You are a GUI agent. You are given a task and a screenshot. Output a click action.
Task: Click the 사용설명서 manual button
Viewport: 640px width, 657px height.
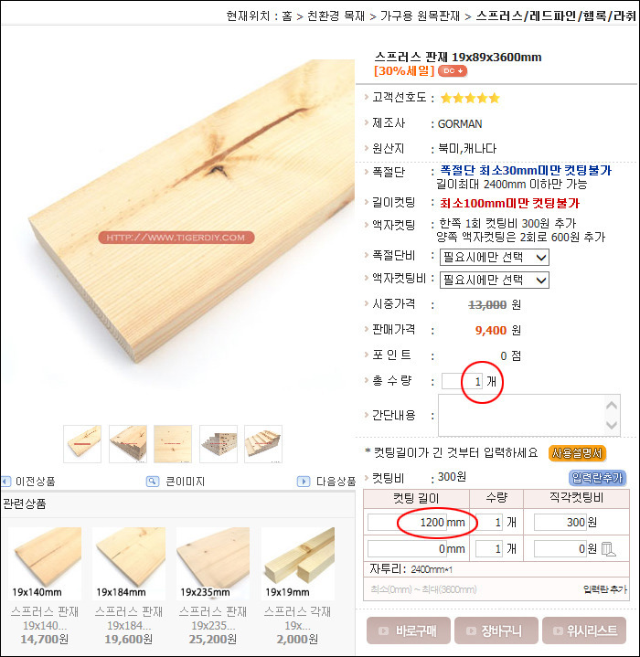(x=577, y=453)
